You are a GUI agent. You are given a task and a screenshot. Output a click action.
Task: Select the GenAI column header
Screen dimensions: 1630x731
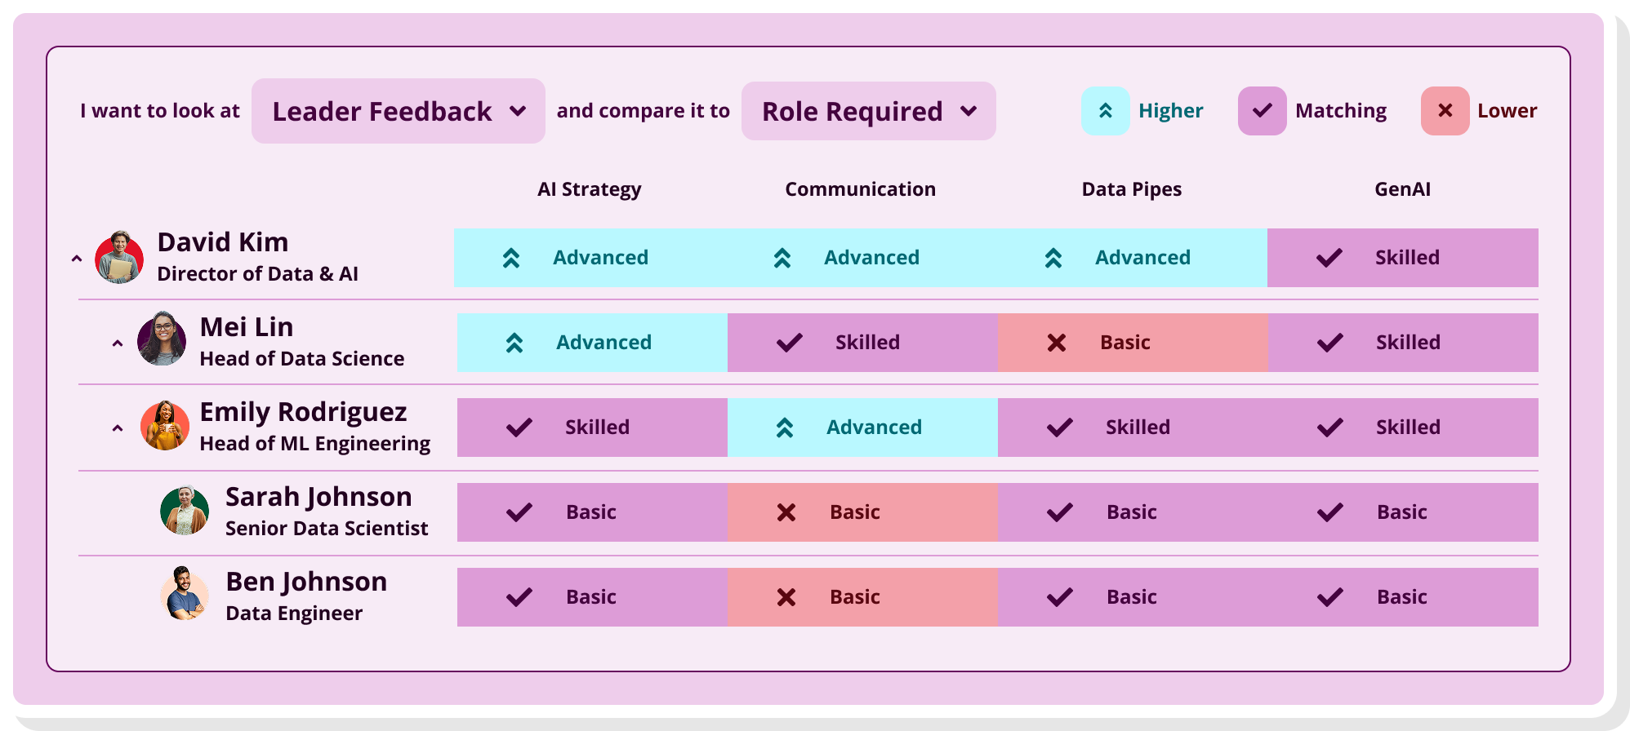pyautogui.click(x=1402, y=189)
